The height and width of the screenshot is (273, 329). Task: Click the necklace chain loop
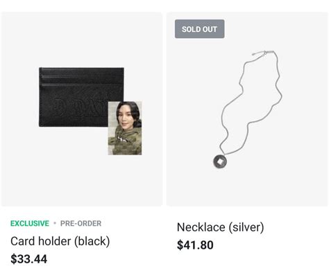pyautogui.click(x=251, y=103)
